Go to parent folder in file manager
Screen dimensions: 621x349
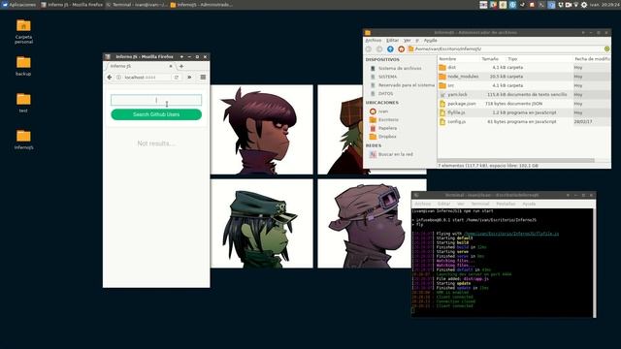390,49
